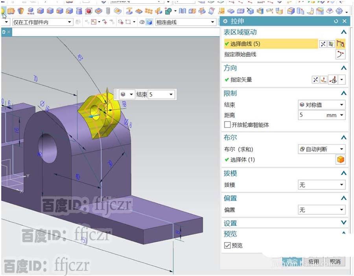Viewport: 354px width, 276px height.
Task: Click the body icon in the 布尔 section
Action: point(340,160)
